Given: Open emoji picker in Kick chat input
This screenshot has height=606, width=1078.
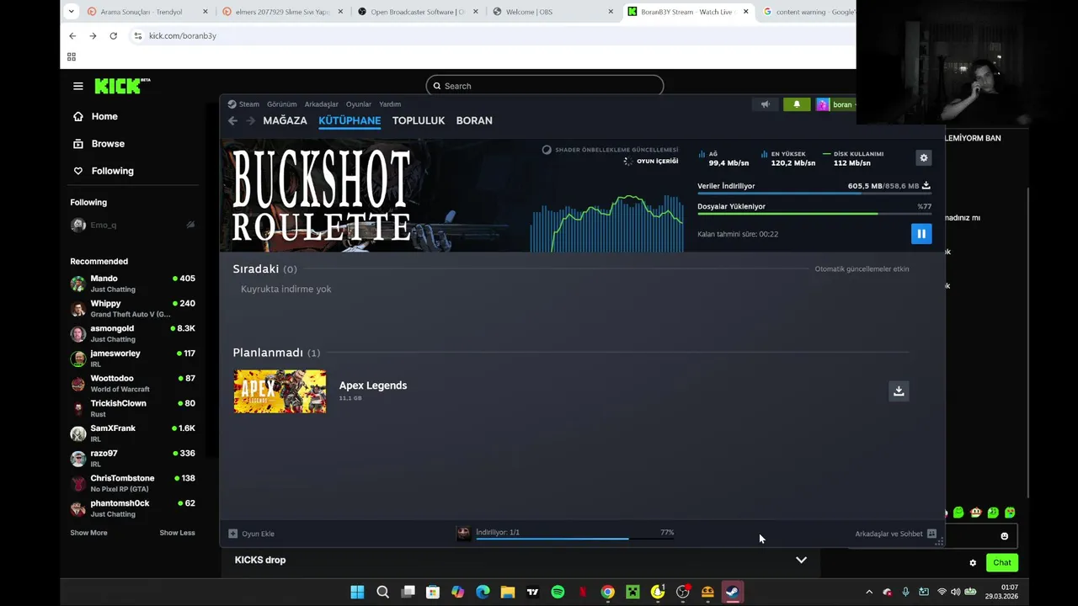Looking at the screenshot, I should [x=1004, y=536].
